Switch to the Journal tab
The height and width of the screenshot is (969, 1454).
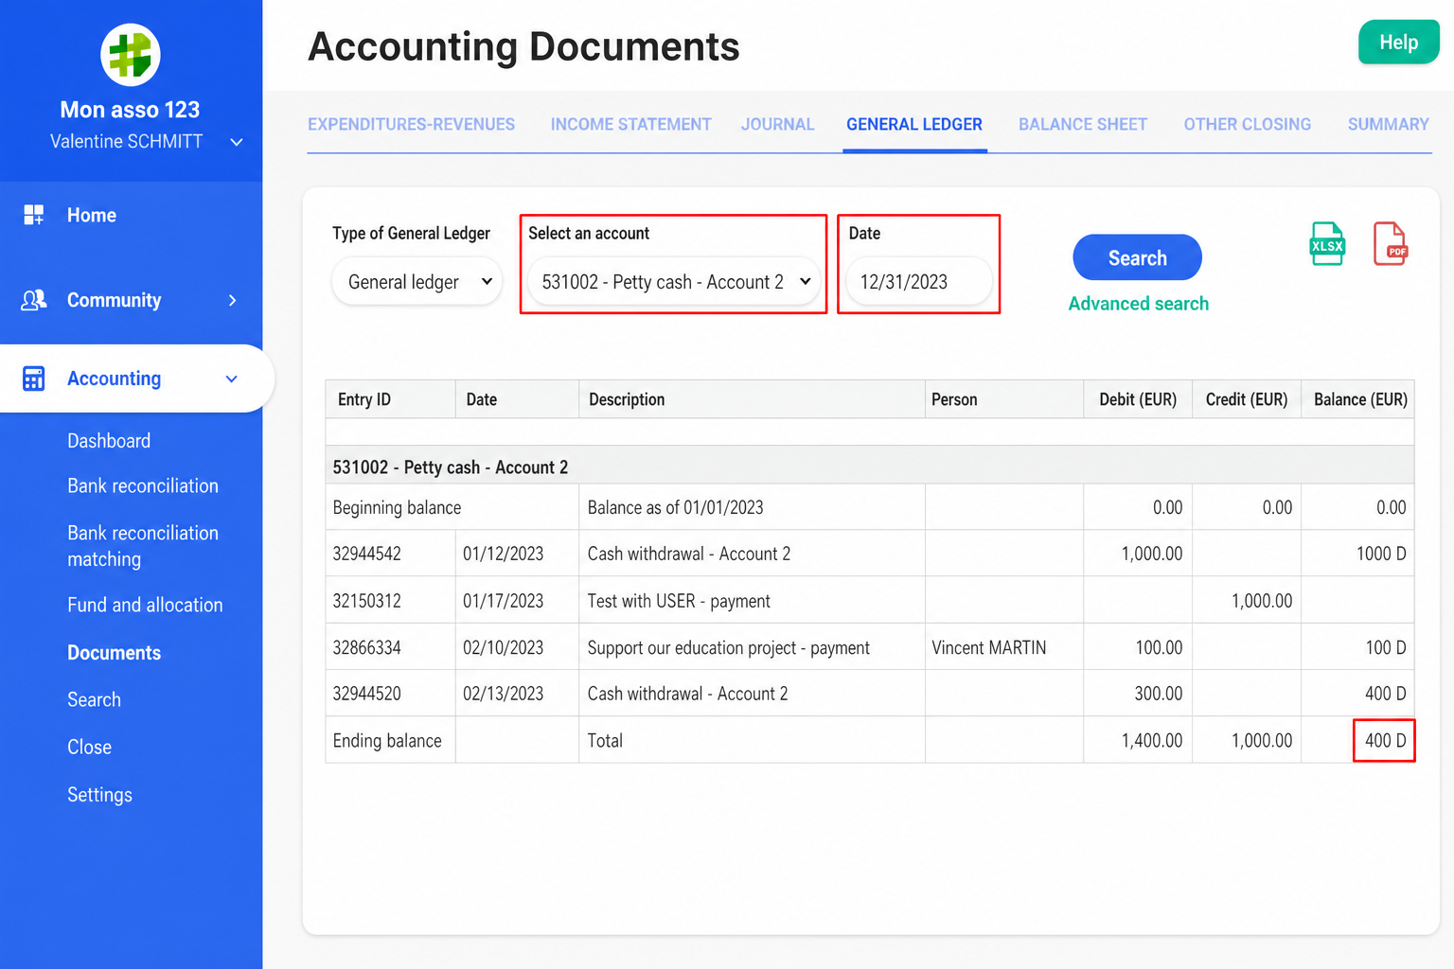tap(777, 124)
